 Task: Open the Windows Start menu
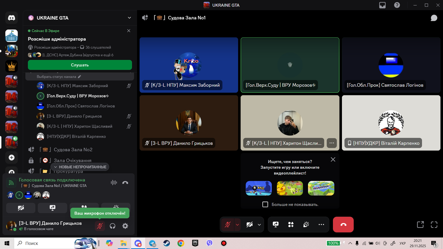[7, 243]
